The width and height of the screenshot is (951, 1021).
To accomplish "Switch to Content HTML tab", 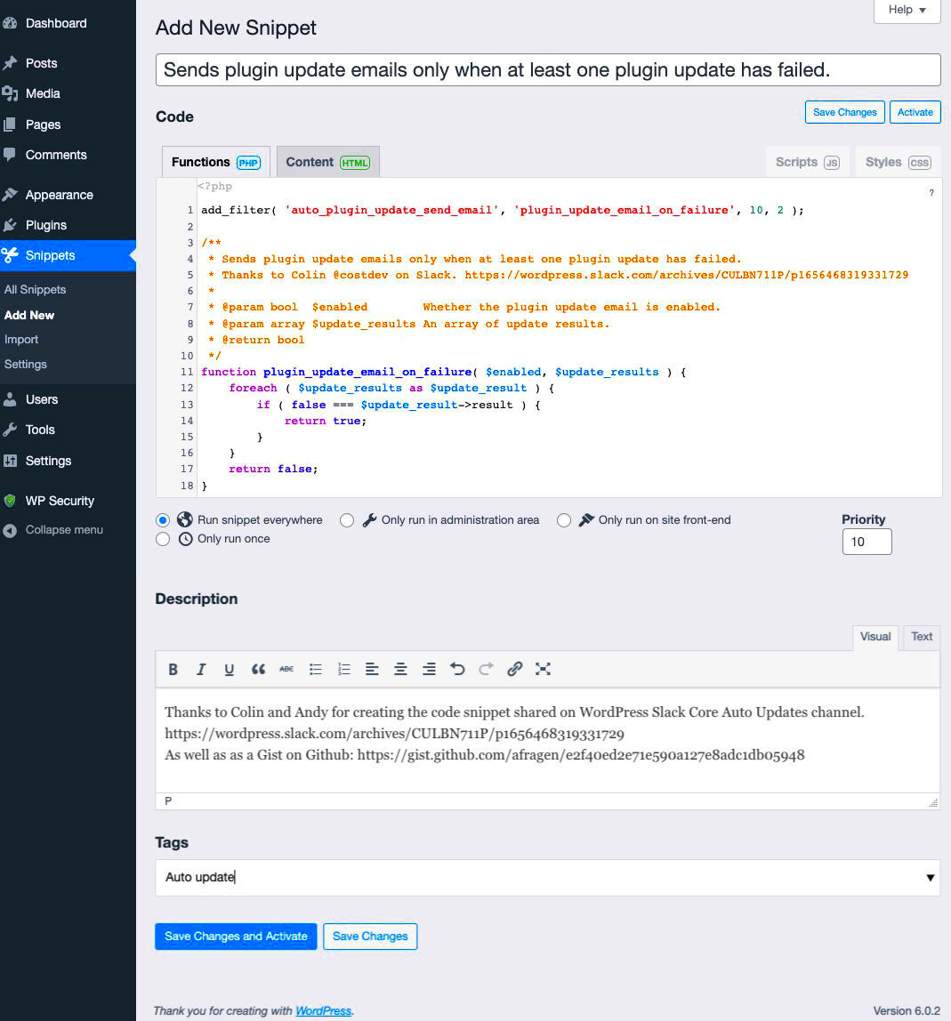I will click(x=327, y=162).
